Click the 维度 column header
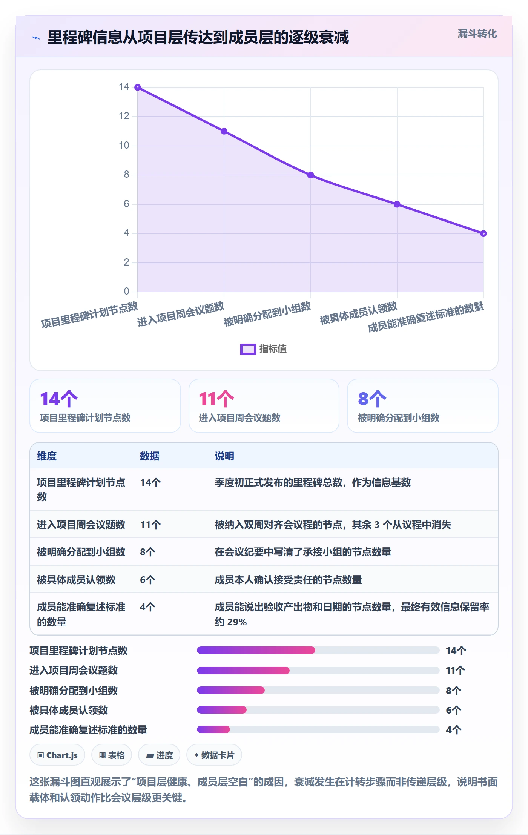This screenshot has height=835, width=528. click(x=47, y=456)
